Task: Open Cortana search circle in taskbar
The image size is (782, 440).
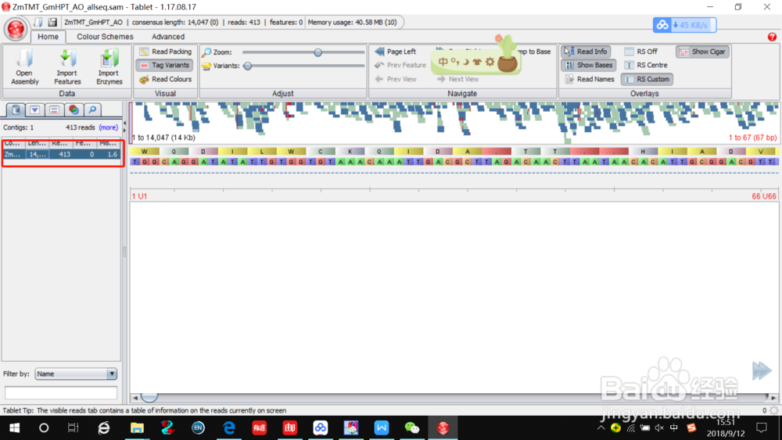Action: [44, 428]
